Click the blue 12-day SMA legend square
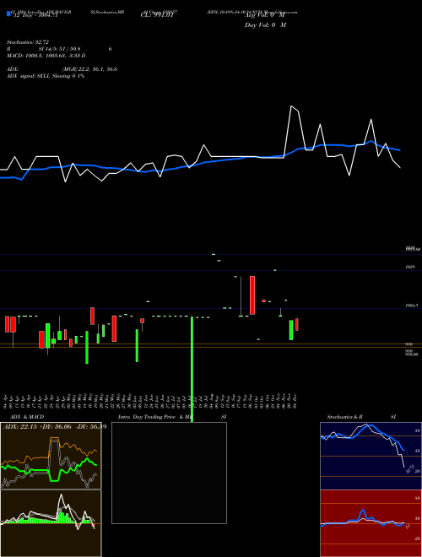The width and height of the screenshot is (422, 557). (x=8, y=14)
